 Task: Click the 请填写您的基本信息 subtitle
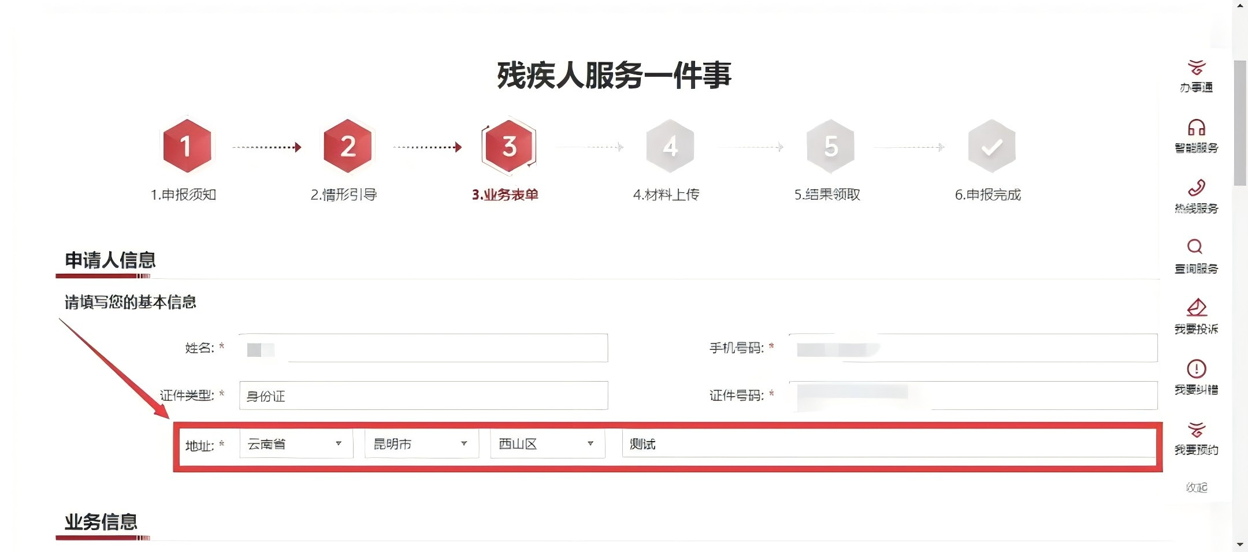(130, 302)
